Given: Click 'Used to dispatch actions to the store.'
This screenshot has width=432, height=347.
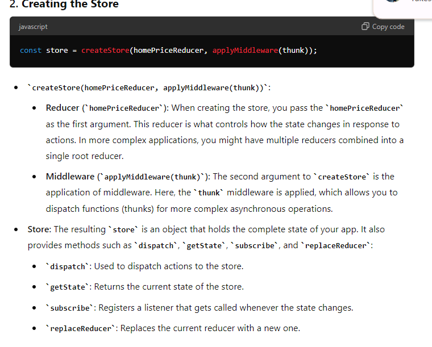Looking at the screenshot, I should [169, 266].
